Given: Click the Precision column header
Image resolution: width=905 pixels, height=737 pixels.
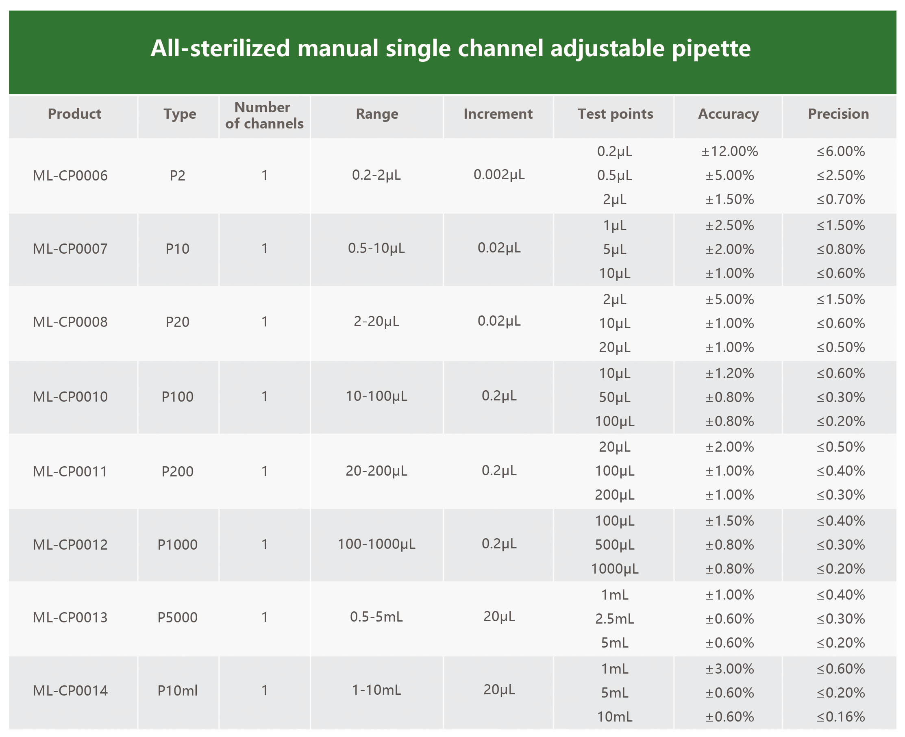Looking at the screenshot, I should click(838, 114).
